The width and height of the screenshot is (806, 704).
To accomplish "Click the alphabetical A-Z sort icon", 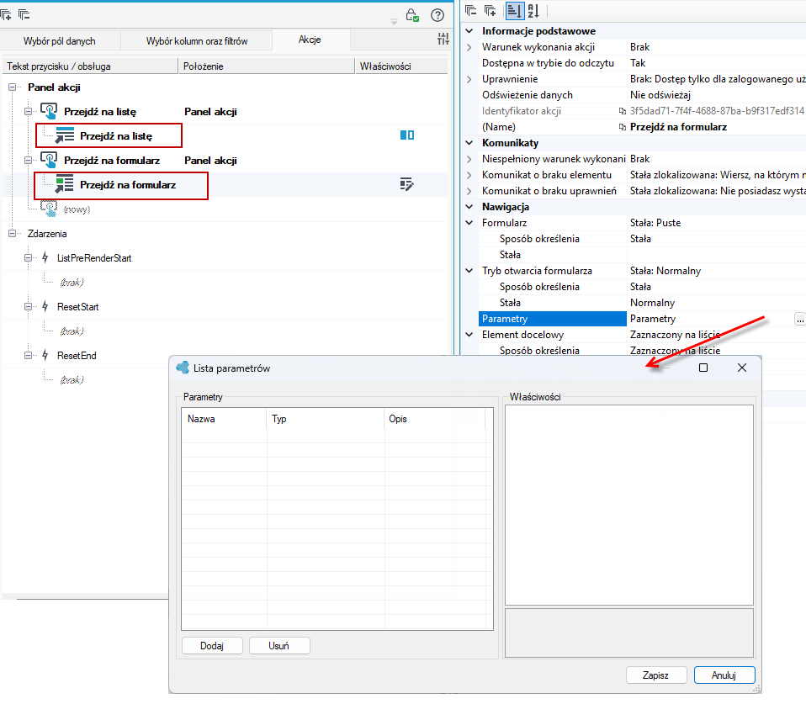I will (533, 10).
